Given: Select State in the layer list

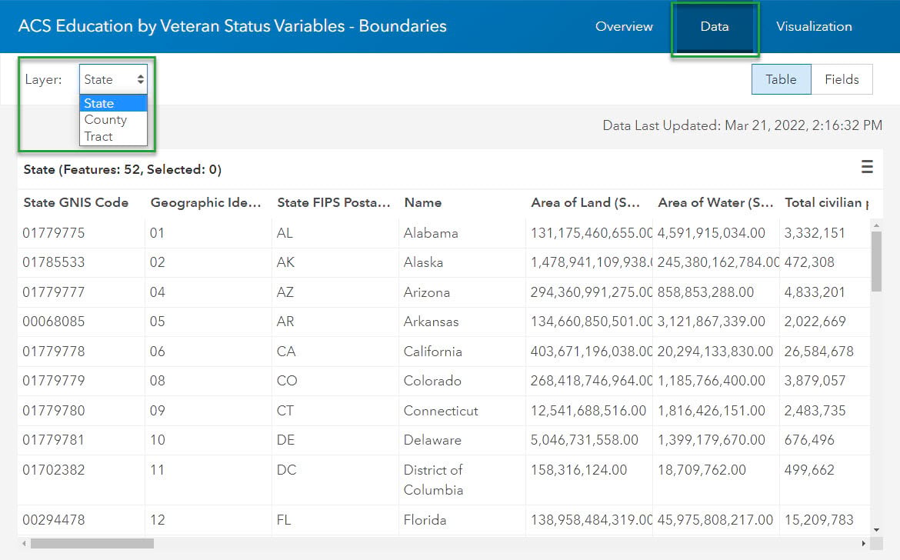Looking at the screenshot, I should point(114,103).
